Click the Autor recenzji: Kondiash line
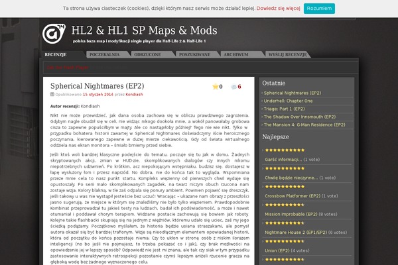The image size is (398, 265). coord(75,106)
